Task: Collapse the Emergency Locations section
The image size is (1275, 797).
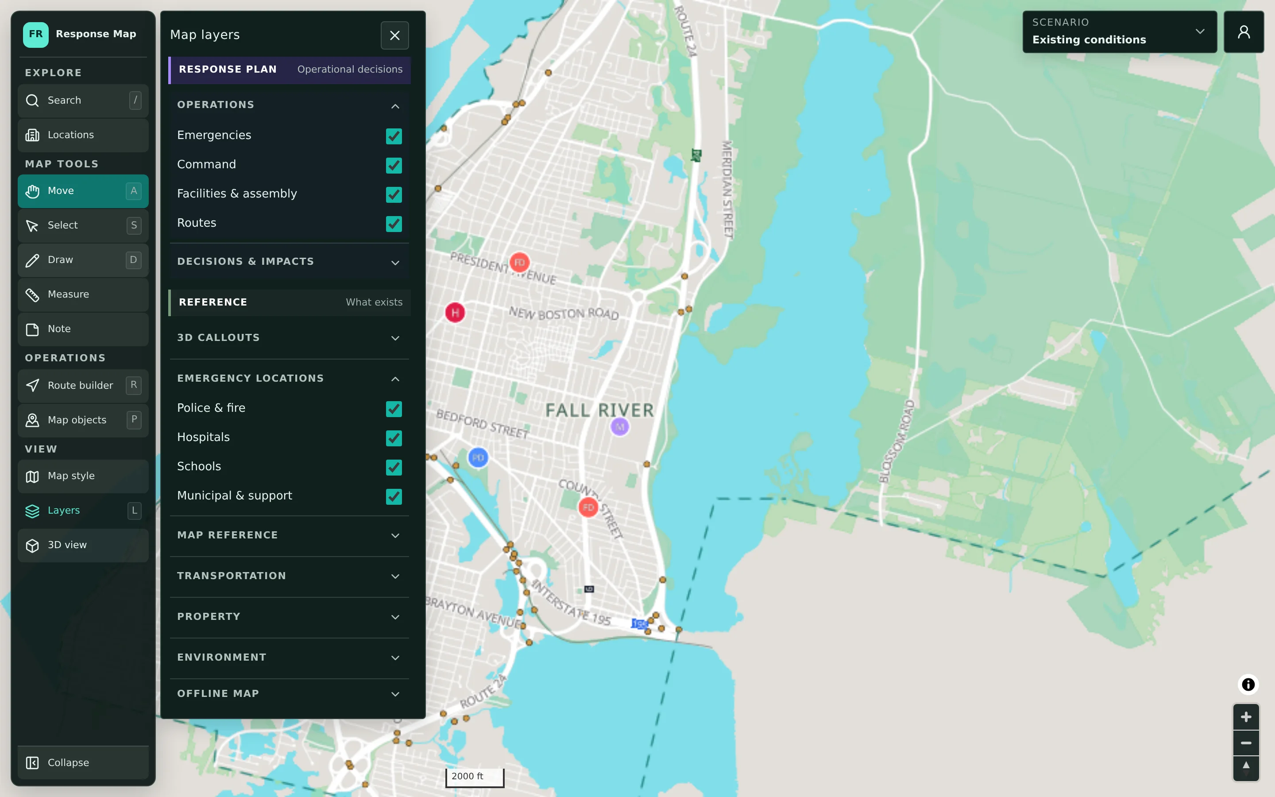Action: (x=289, y=379)
